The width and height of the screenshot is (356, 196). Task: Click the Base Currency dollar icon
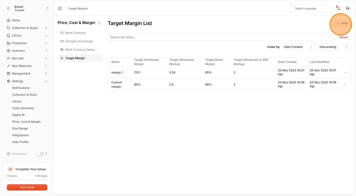(x=62, y=33)
